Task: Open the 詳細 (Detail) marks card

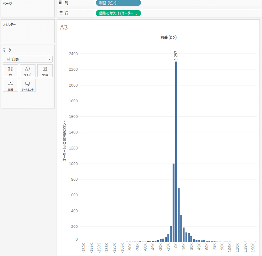Action: (x=10, y=86)
